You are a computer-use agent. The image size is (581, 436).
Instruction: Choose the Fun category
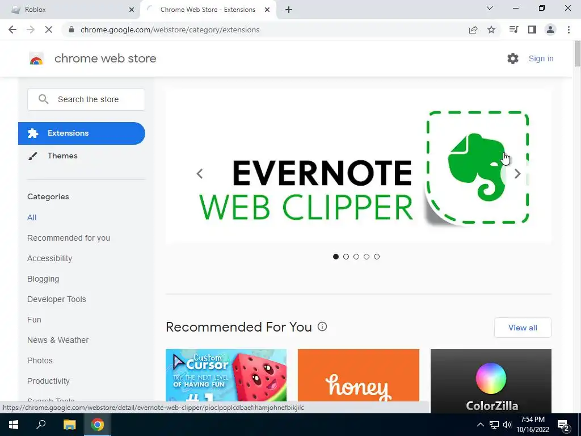pyautogui.click(x=34, y=320)
